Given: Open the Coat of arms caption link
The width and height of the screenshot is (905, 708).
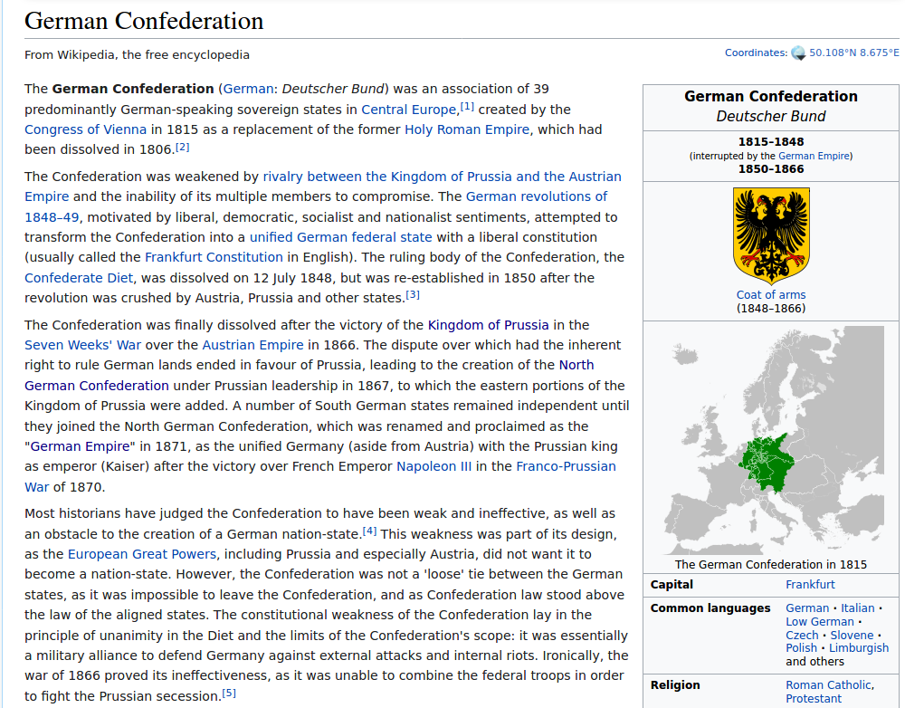Looking at the screenshot, I should 771,295.
